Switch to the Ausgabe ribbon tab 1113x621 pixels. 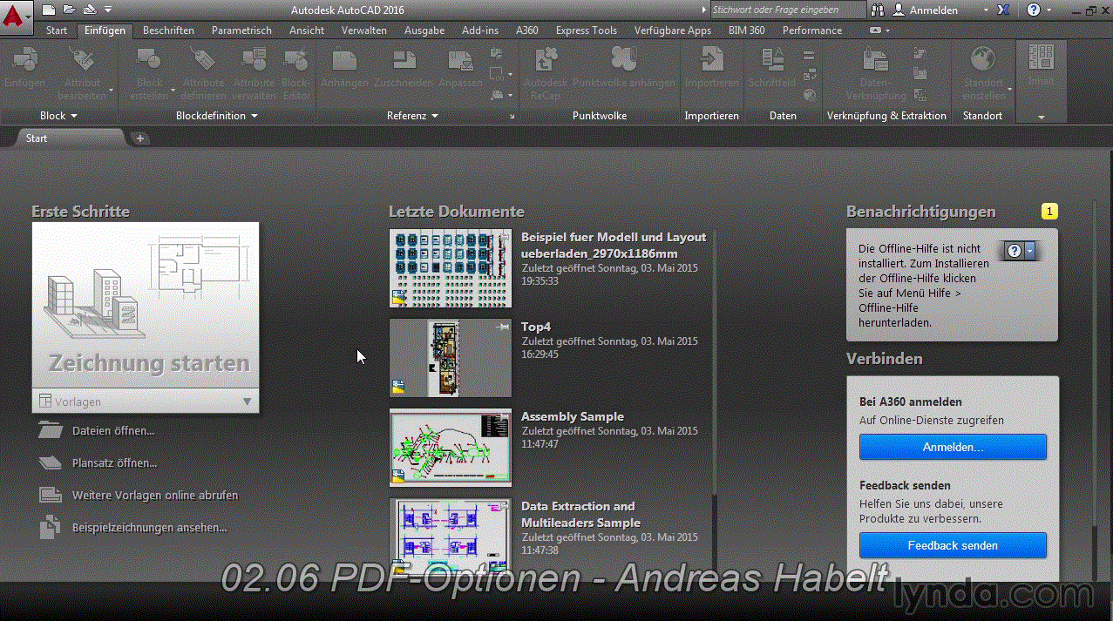pyautogui.click(x=424, y=30)
